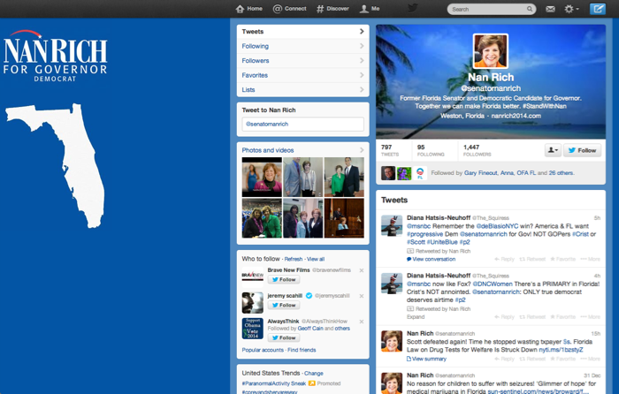Open @deBlasioNYC mention link

pos(497,226)
